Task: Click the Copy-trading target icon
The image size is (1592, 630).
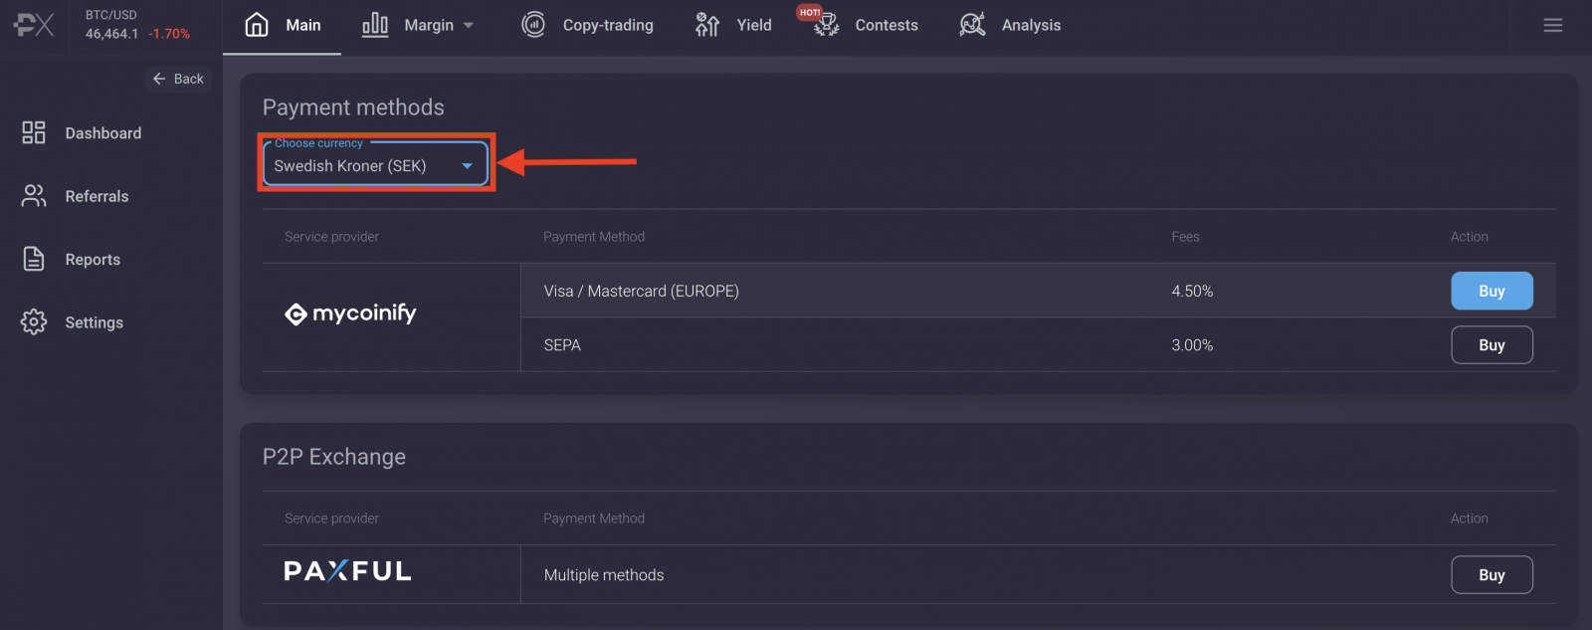Action: click(x=533, y=25)
